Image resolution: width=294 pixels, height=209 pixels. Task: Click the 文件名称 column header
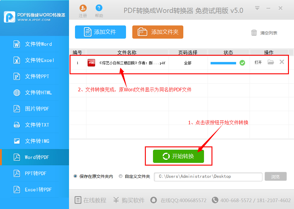(x=127, y=53)
